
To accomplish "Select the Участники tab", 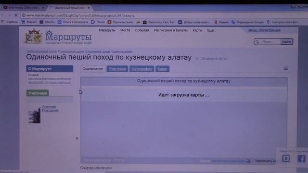I will click(117, 69).
